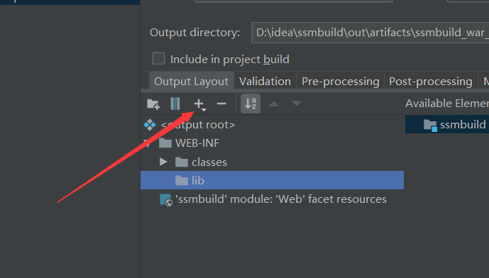Click the output root diamond icon

tap(150, 125)
